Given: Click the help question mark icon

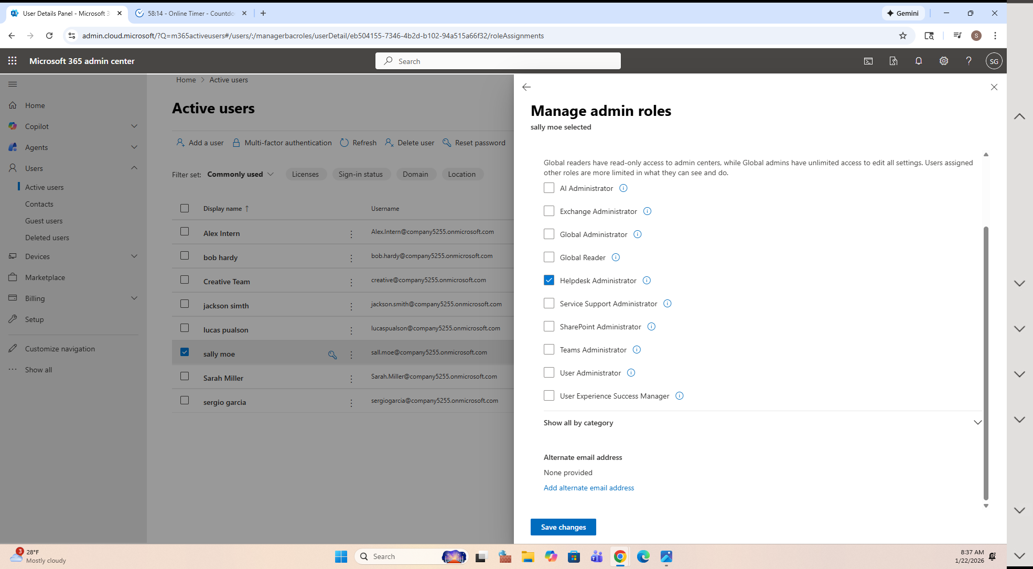Looking at the screenshot, I should click(969, 61).
